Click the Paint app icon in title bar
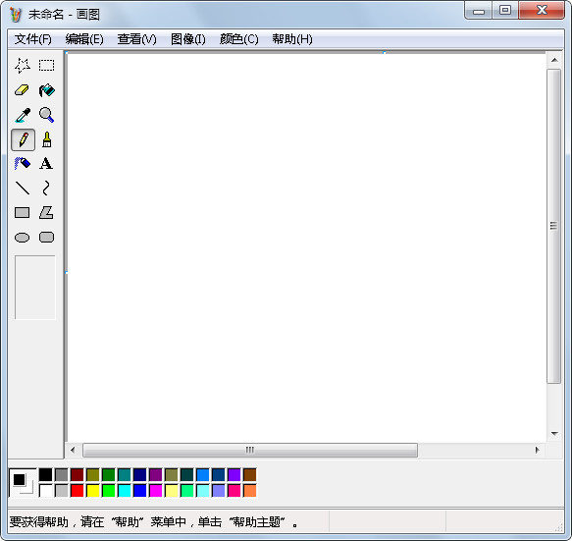Screen dimensions: 572x541 tap(16, 14)
